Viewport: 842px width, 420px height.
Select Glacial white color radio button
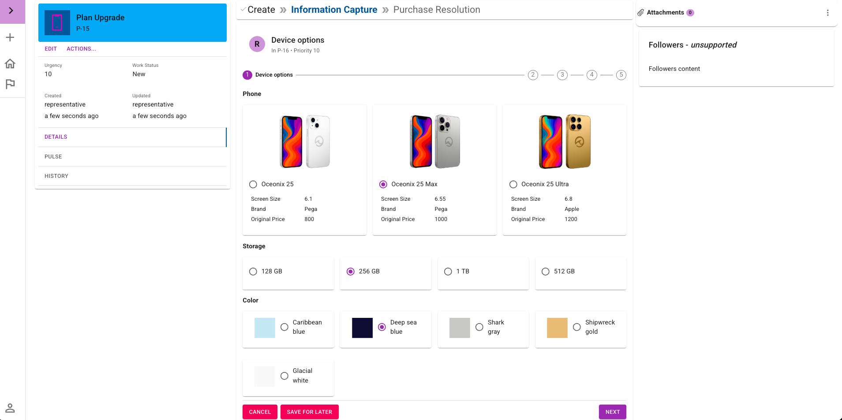point(284,376)
